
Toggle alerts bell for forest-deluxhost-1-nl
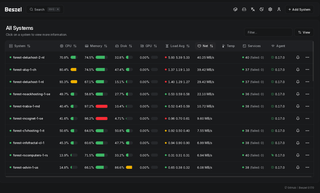298,82
